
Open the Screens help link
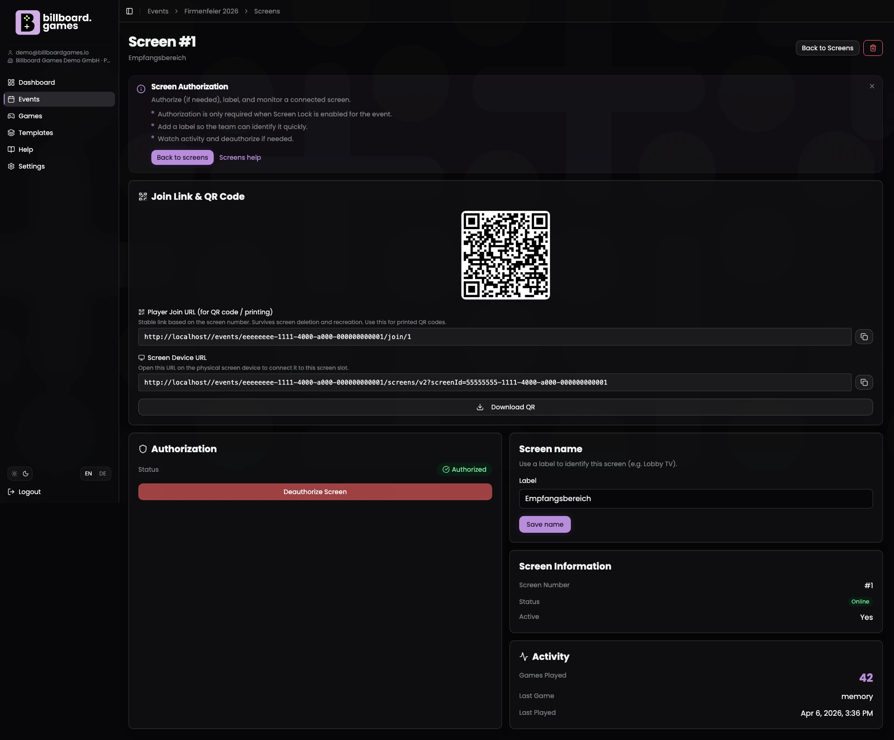tap(240, 157)
